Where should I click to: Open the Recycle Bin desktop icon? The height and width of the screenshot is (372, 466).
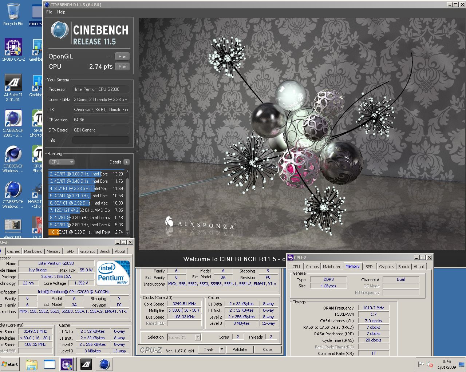(x=13, y=15)
